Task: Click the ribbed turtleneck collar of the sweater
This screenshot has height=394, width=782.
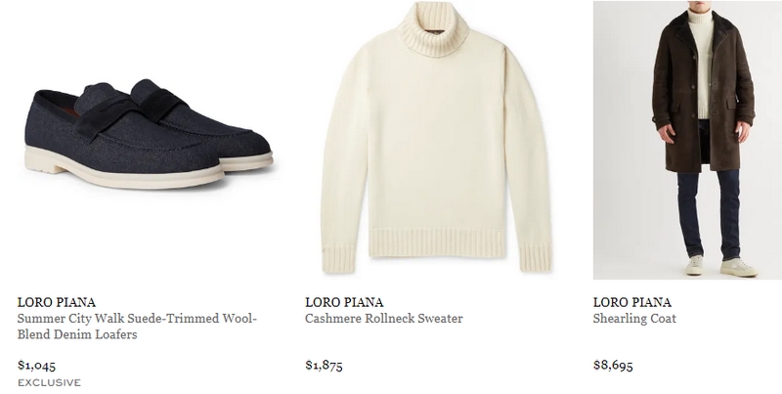Action: point(433,29)
